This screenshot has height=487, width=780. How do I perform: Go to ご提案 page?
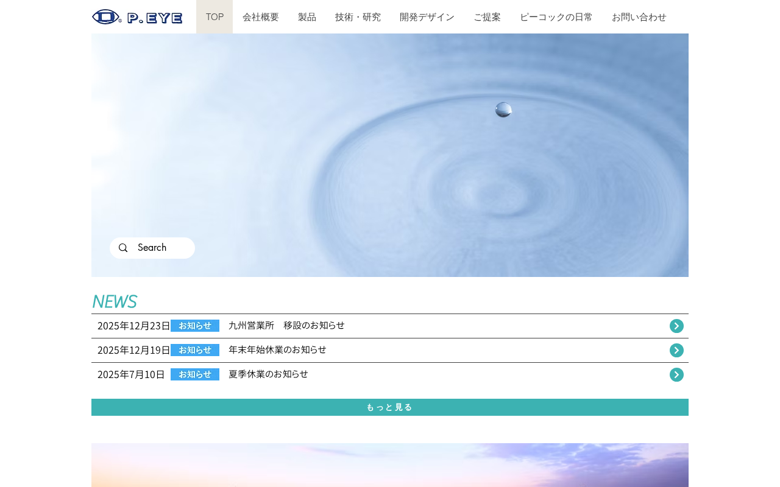(487, 17)
